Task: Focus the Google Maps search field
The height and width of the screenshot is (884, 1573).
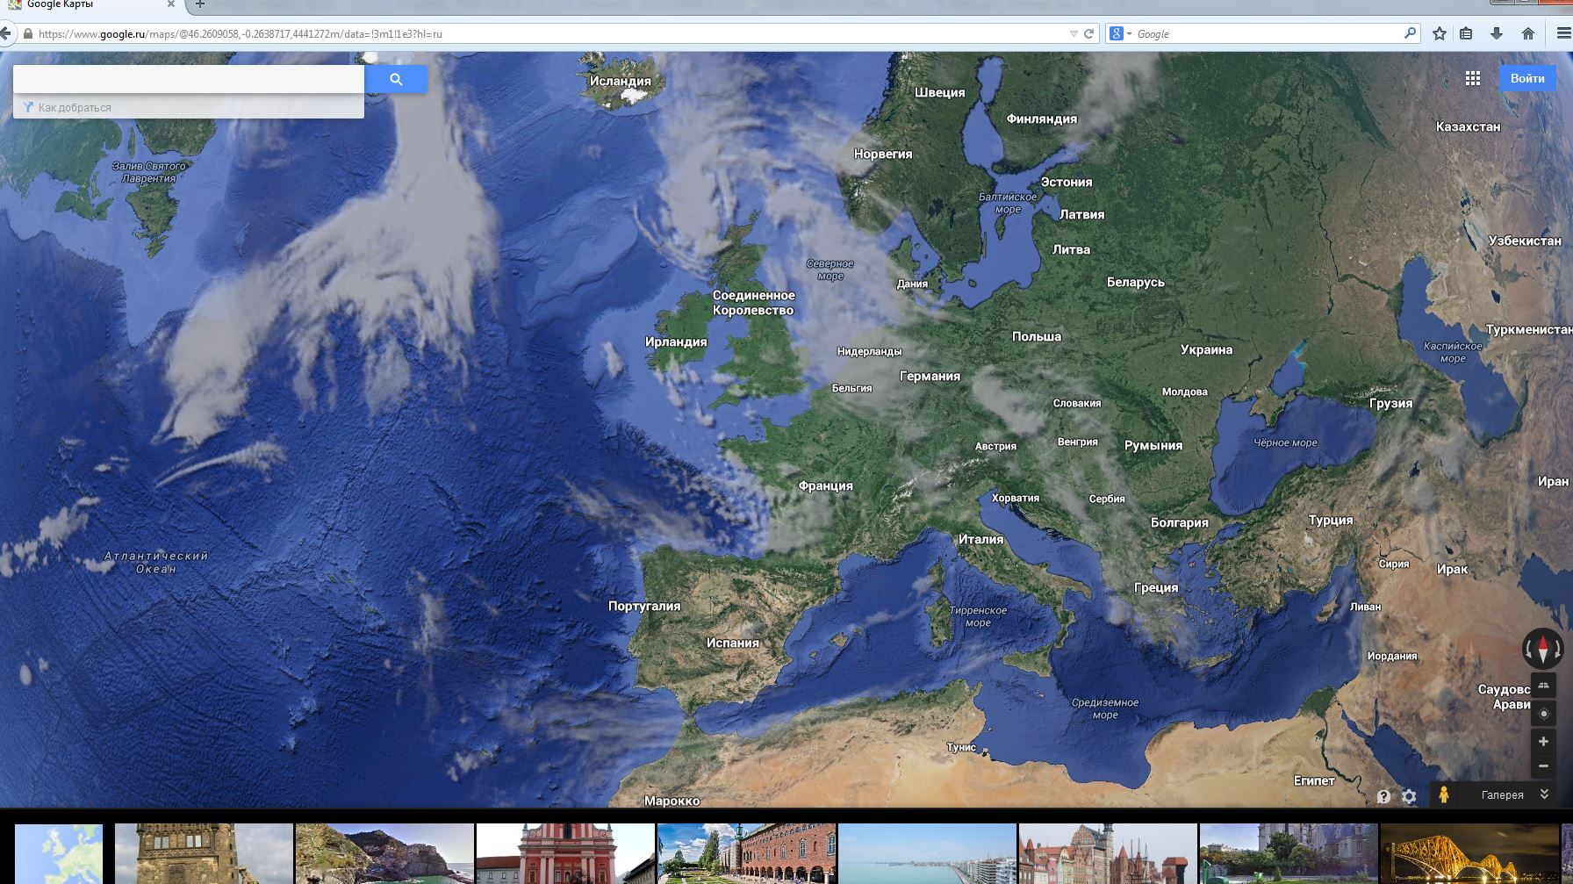Action: tap(189, 79)
